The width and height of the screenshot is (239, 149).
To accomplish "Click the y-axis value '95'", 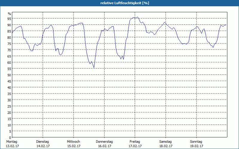I will pos(9,18).
